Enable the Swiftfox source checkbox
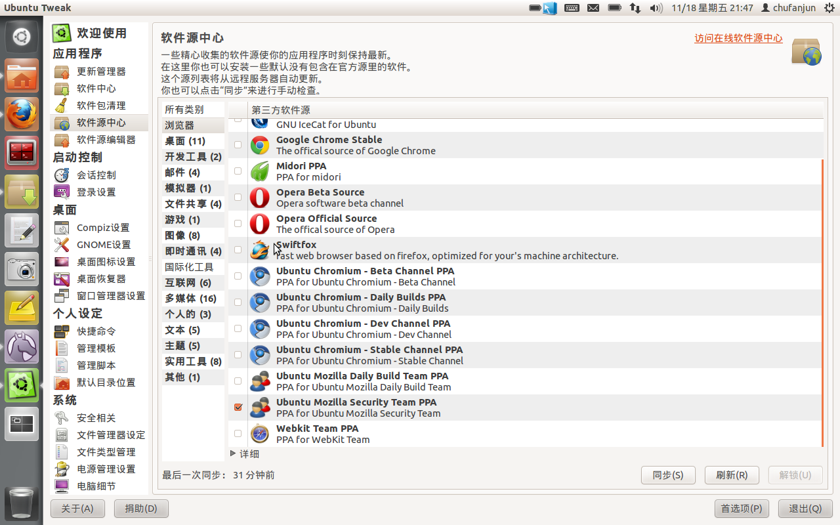 pos(238,250)
